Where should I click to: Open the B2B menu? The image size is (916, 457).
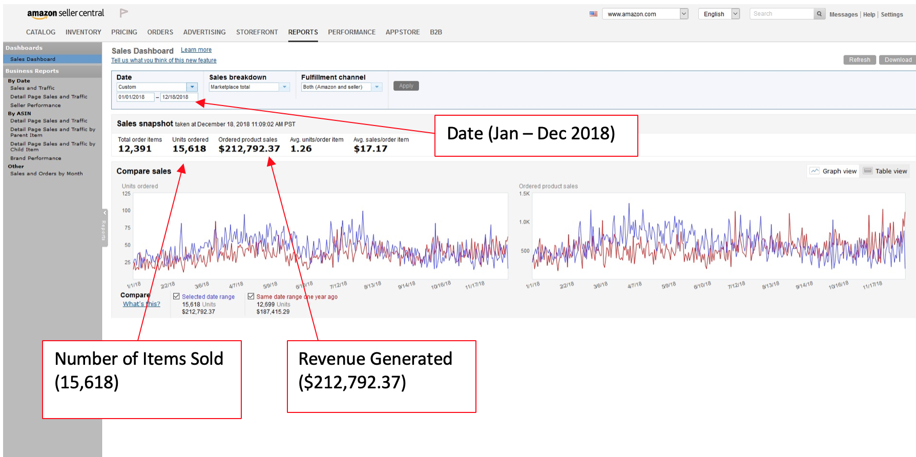click(436, 32)
